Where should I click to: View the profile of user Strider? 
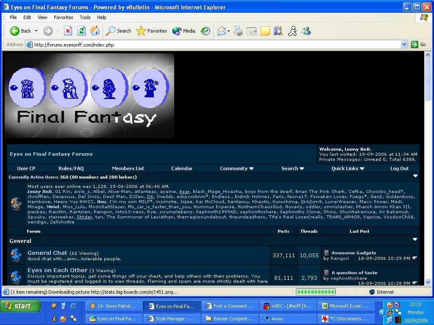click(x=84, y=217)
